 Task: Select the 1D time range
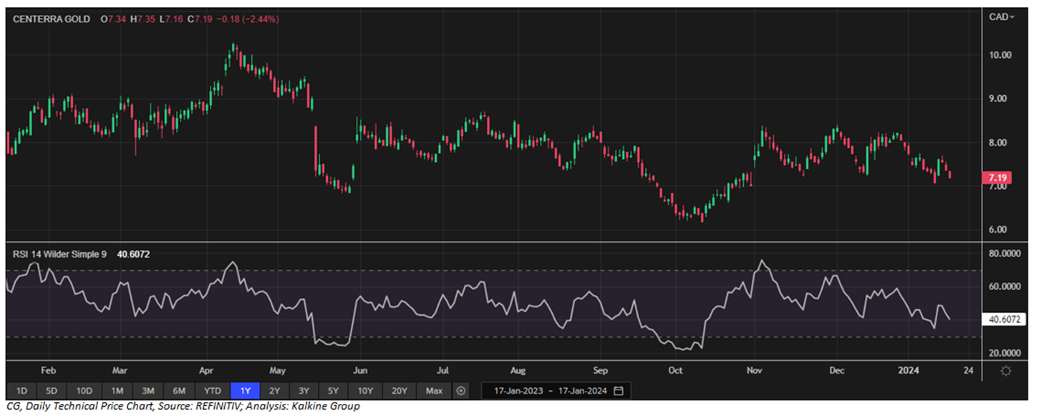pos(21,391)
